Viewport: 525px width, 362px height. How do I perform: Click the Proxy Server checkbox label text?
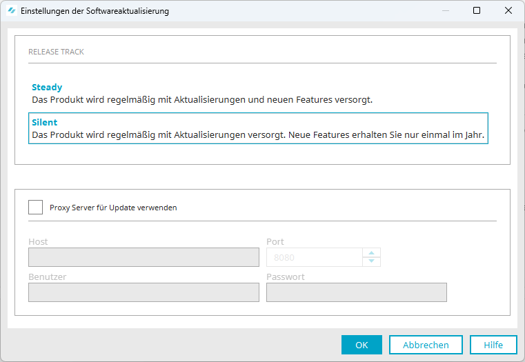tap(113, 208)
